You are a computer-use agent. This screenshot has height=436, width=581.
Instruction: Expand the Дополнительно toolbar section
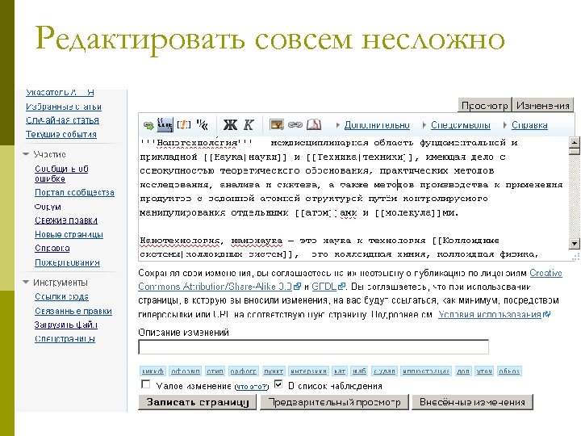tap(377, 125)
